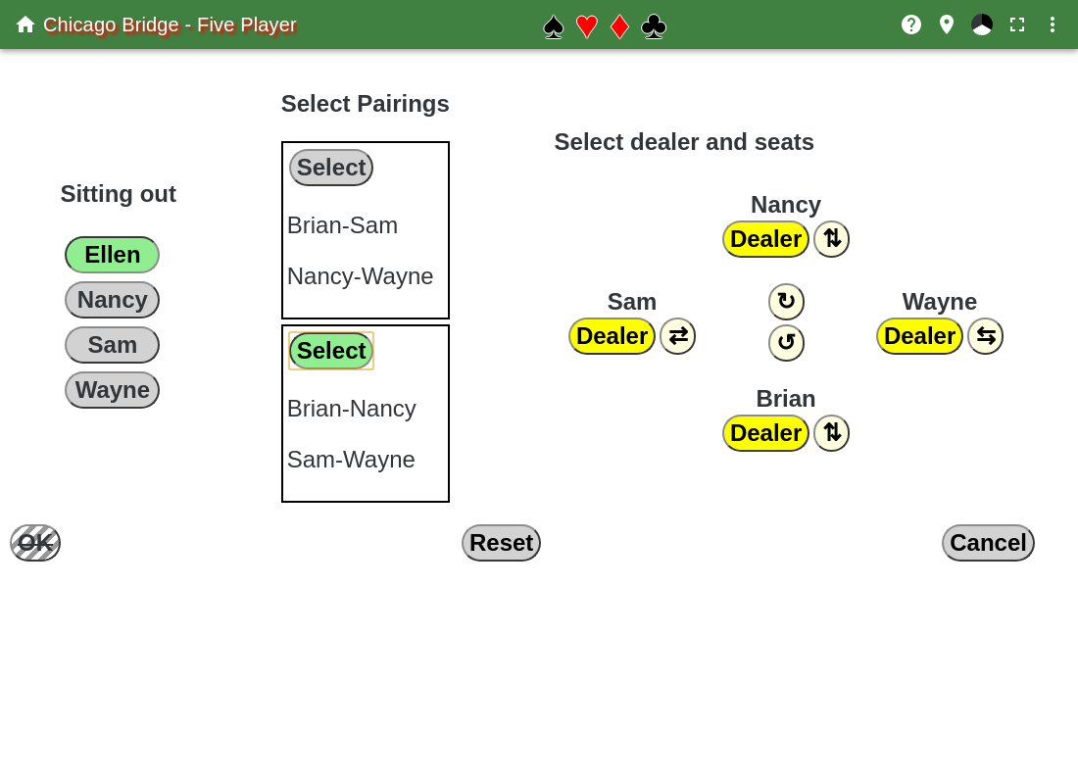Click the Cancel button
Image resolution: width=1078 pixels, height=784 pixels.
(x=988, y=543)
